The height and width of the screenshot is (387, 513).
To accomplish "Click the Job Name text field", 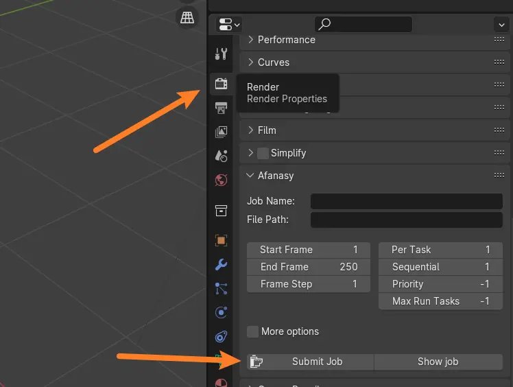I will coord(406,201).
